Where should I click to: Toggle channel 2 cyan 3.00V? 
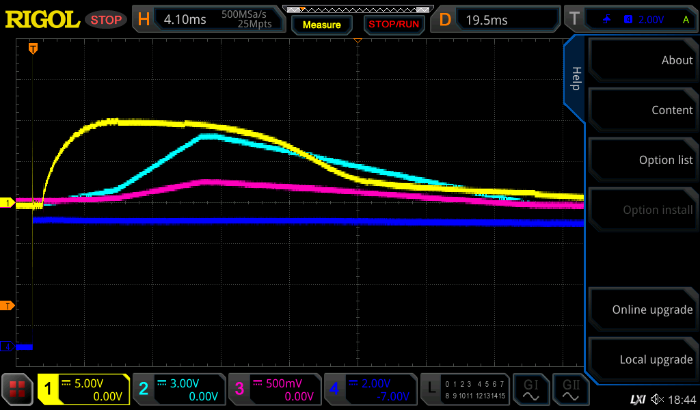(x=178, y=389)
